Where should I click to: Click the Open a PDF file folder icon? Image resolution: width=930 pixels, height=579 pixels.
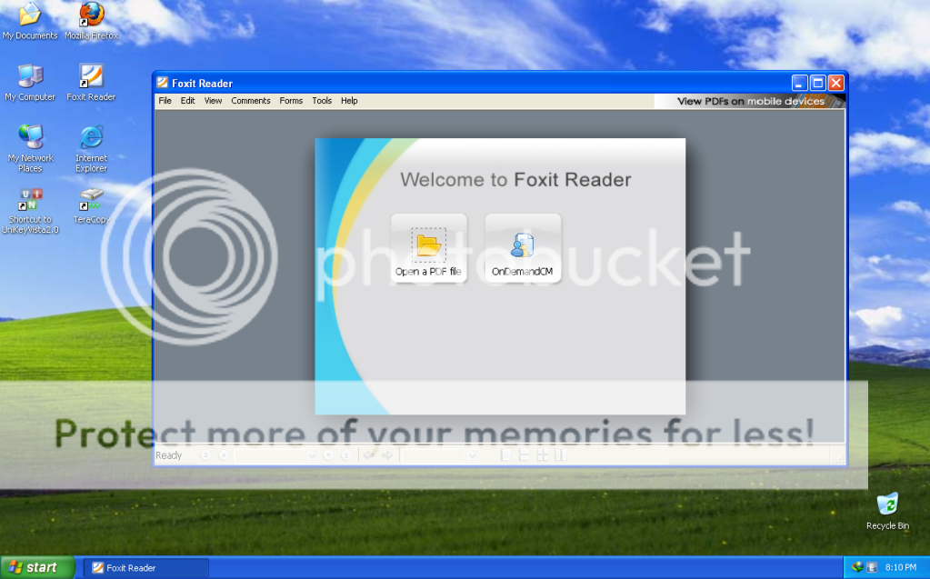coord(428,245)
